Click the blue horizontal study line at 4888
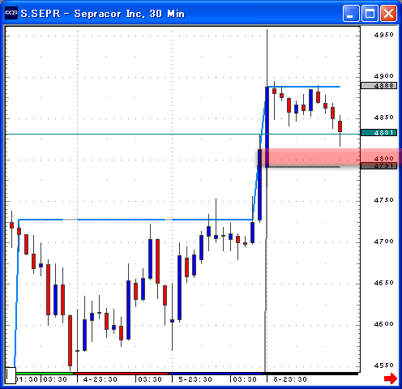The height and width of the screenshot is (389, 402). pos(304,87)
